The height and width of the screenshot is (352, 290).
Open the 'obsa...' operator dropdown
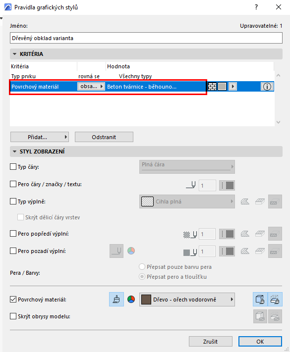pos(91,87)
